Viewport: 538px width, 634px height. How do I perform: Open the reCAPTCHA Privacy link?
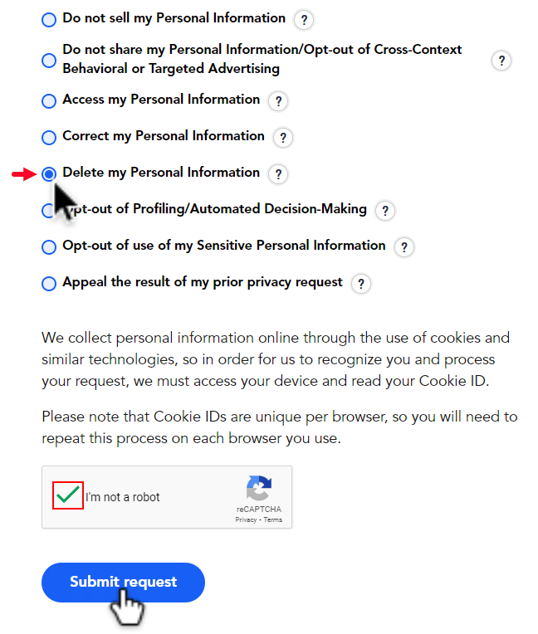click(246, 520)
